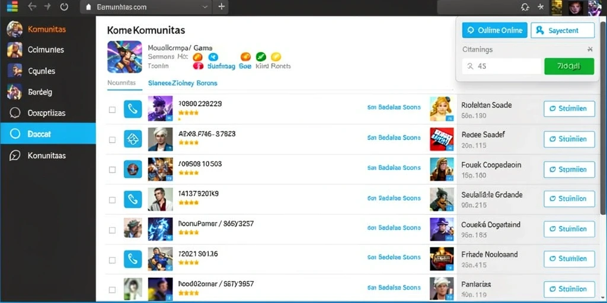
Task: Check the box for row 72021 801.16
Action: click(x=112, y=260)
